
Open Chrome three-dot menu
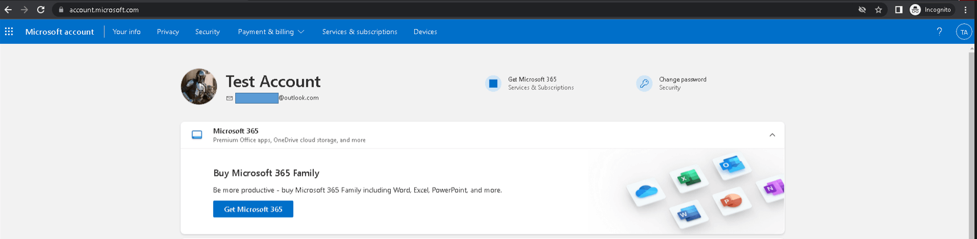pyautogui.click(x=966, y=10)
